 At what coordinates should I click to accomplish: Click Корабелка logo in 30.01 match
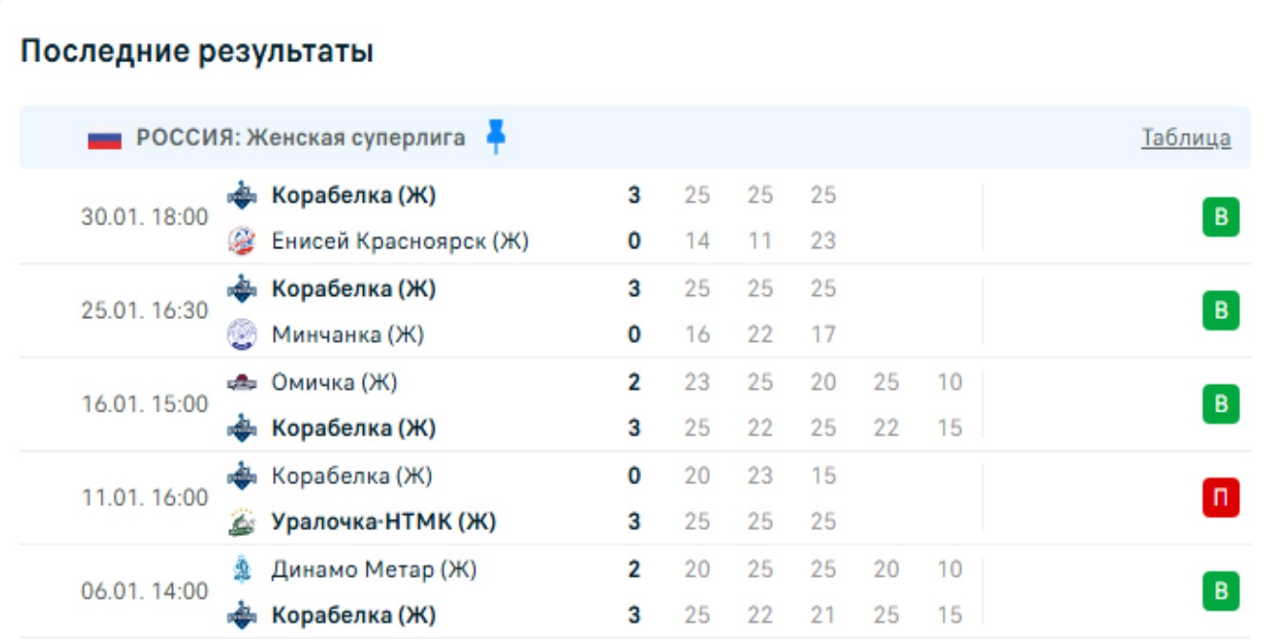pos(242,196)
